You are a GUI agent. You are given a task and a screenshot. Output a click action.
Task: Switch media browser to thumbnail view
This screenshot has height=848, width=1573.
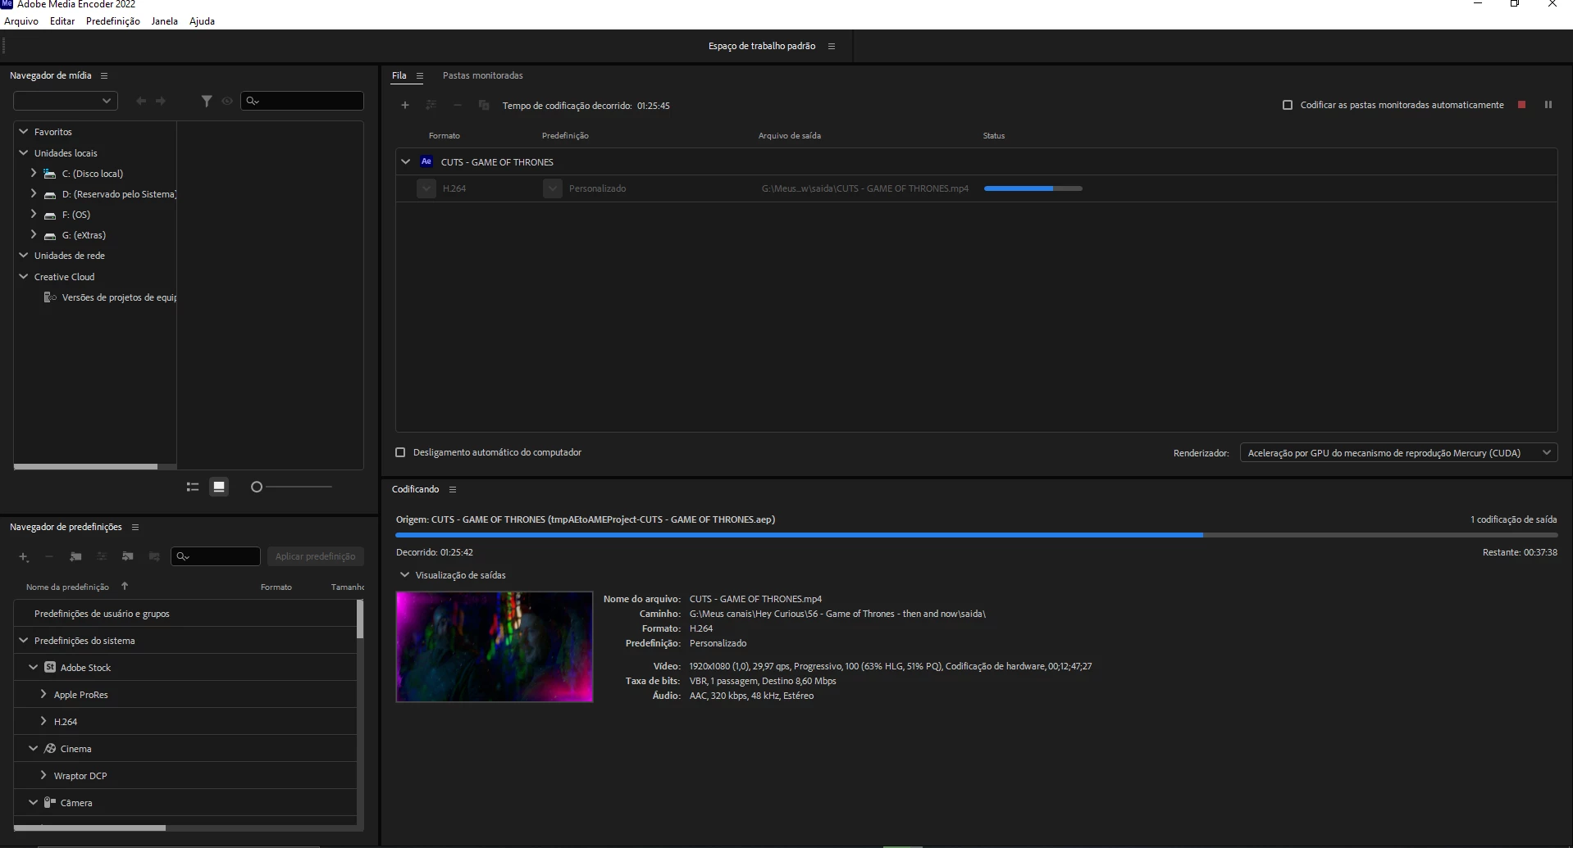click(x=219, y=487)
